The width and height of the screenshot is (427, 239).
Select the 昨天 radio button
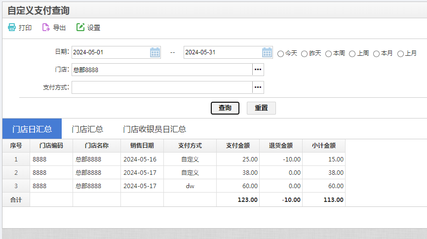(x=304, y=54)
